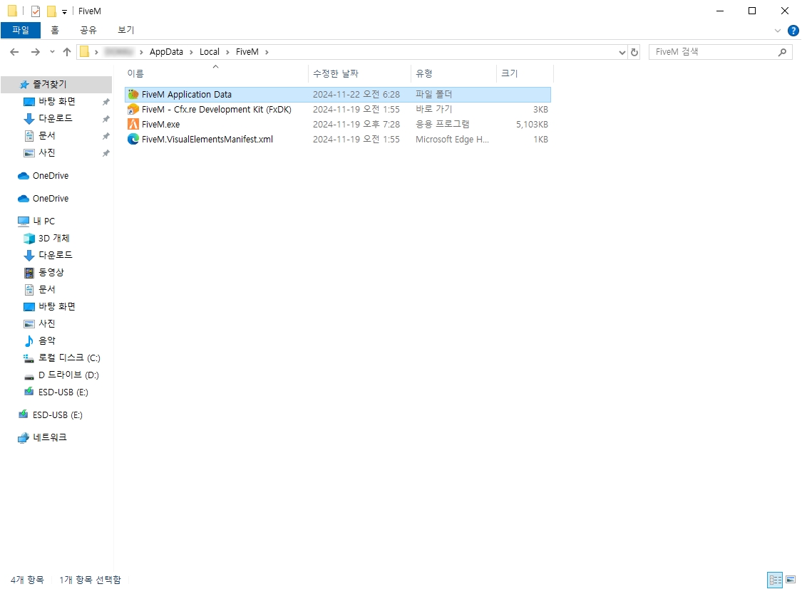Open the address bar history dropdown

tap(622, 52)
